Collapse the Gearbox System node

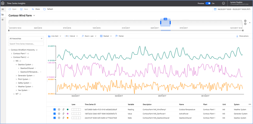pyautogui.click(x=16, y=65)
